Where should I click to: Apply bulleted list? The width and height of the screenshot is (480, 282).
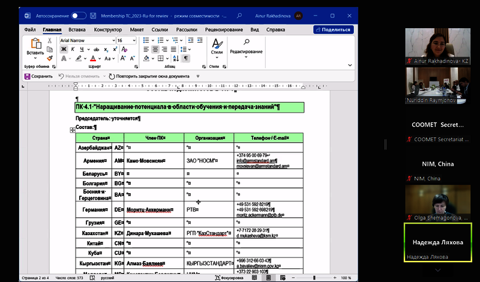point(146,40)
